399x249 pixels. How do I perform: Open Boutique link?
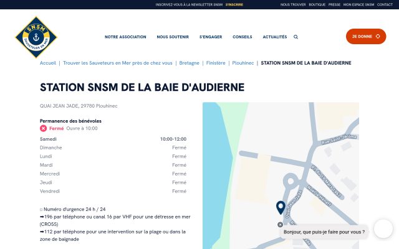[x=317, y=4]
